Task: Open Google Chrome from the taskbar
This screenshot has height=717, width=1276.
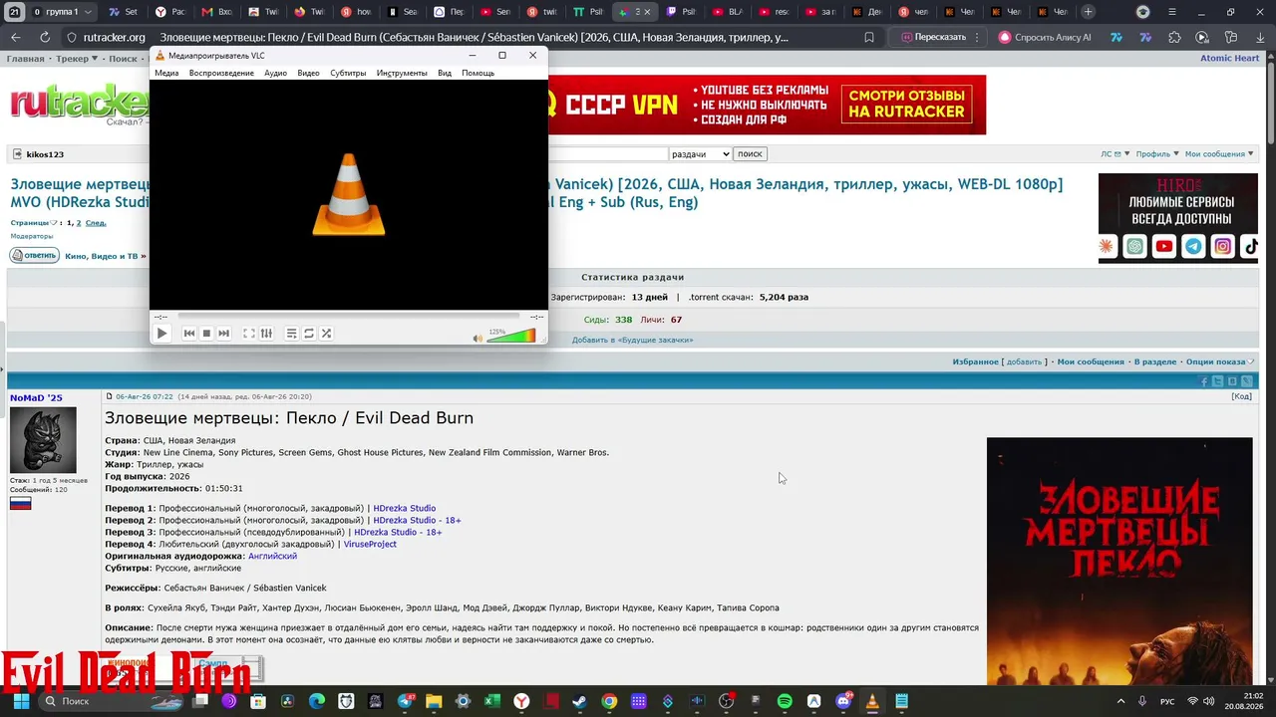Action: click(609, 701)
